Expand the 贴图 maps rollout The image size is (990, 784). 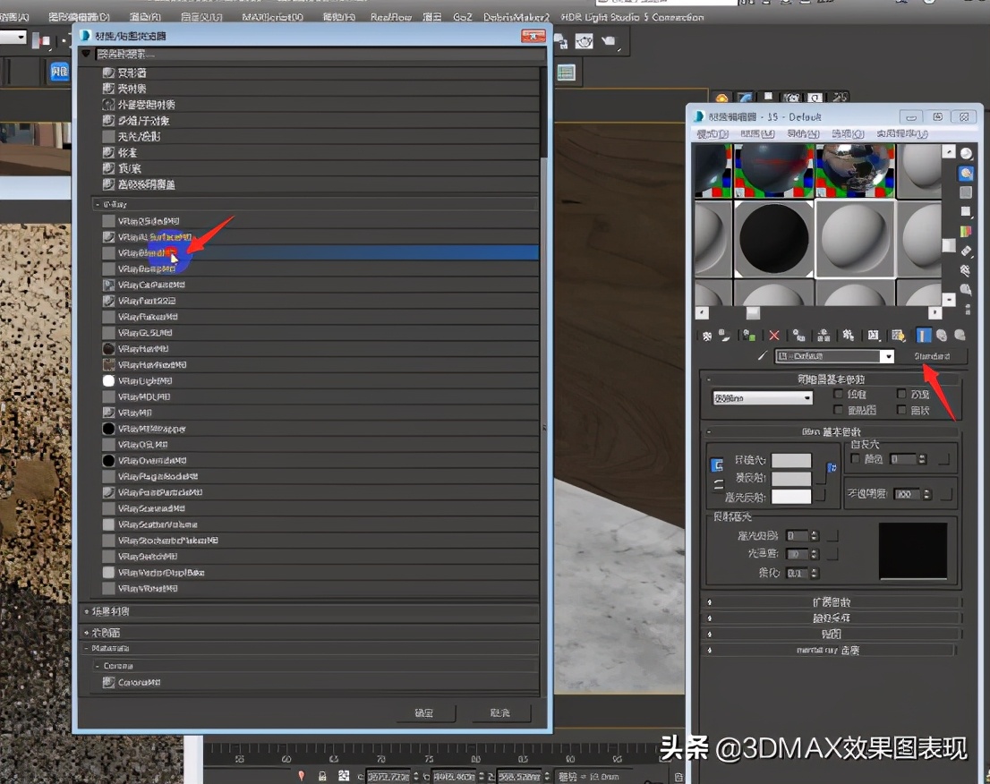(831, 635)
